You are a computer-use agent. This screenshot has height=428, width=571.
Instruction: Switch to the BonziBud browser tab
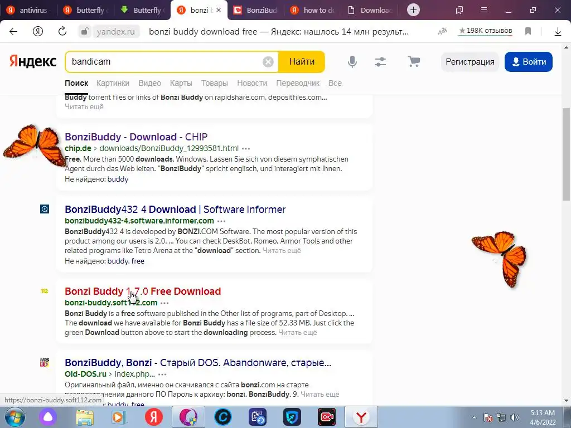256,10
